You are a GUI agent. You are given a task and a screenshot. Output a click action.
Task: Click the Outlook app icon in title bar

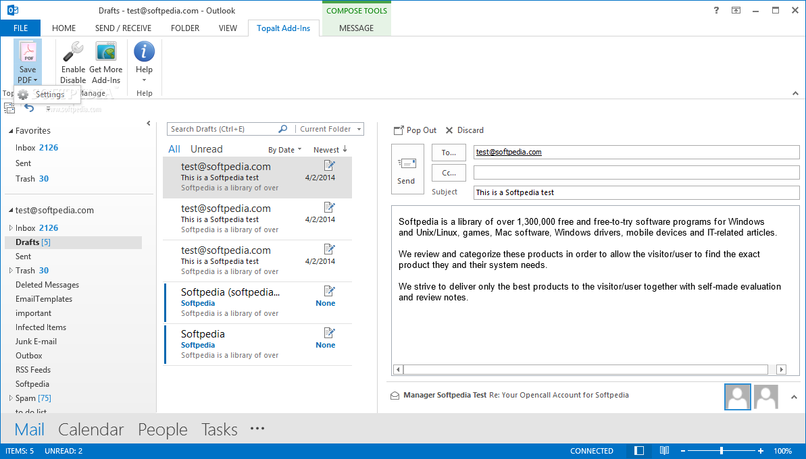13,10
